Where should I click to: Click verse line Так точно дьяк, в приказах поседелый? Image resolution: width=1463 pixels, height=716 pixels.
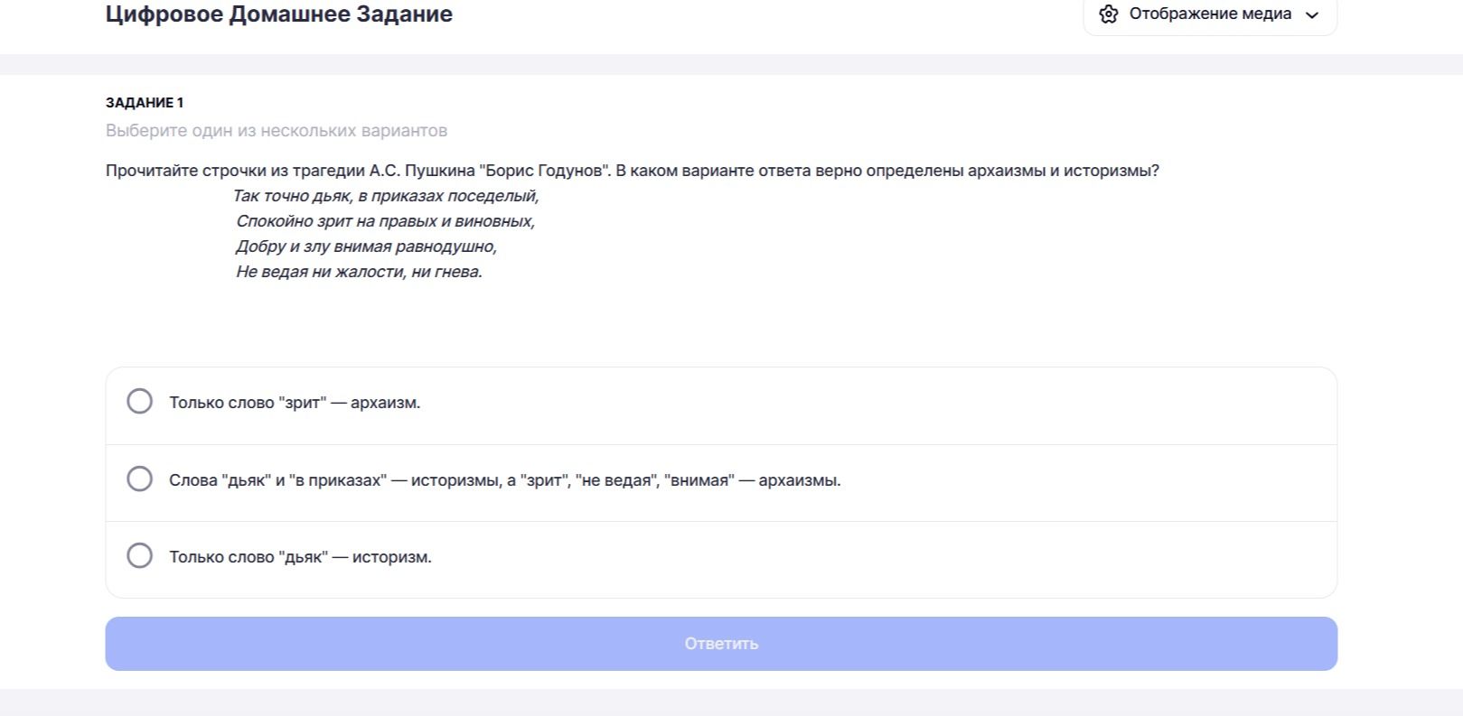coord(386,196)
